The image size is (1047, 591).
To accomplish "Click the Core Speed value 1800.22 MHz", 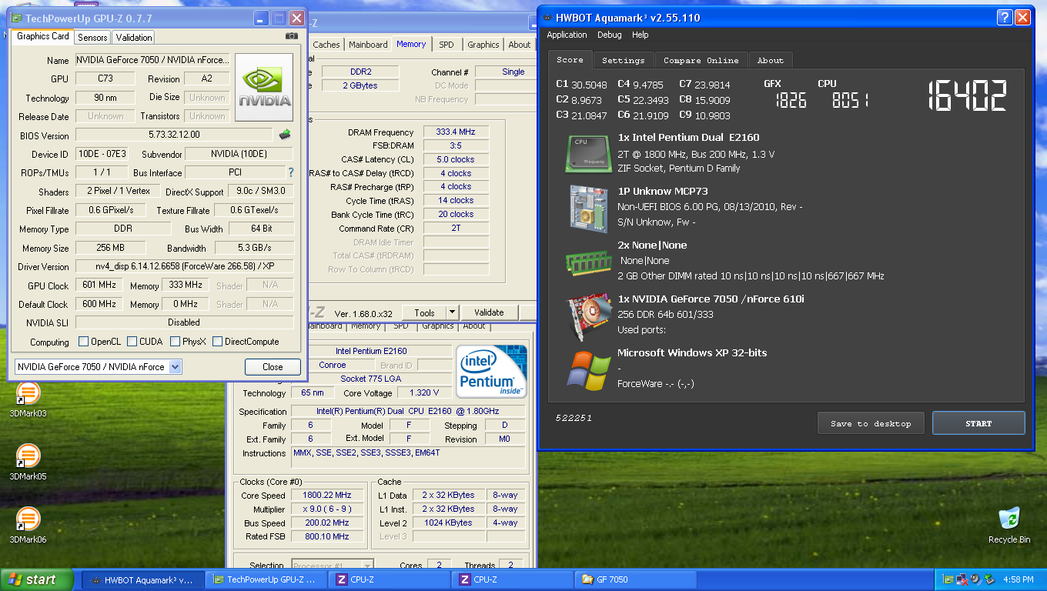I will (328, 496).
